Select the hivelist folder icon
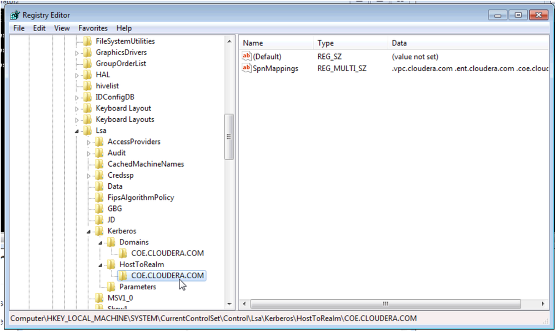 (x=87, y=86)
